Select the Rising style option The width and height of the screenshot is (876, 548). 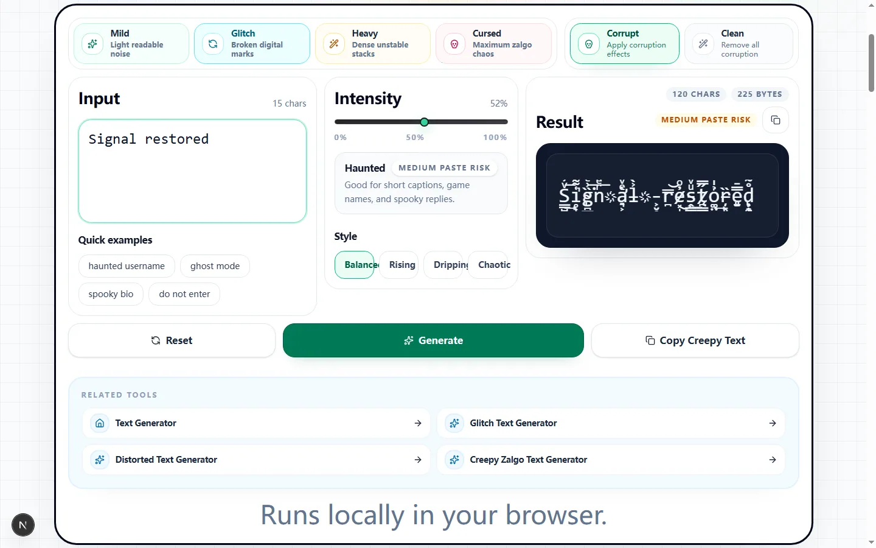pyautogui.click(x=399, y=265)
